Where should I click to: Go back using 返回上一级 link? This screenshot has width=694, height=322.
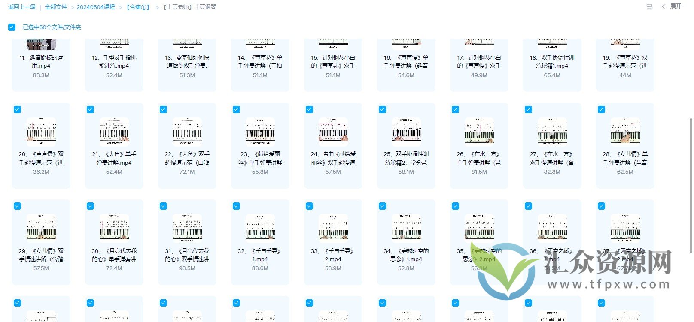tap(22, 7)
